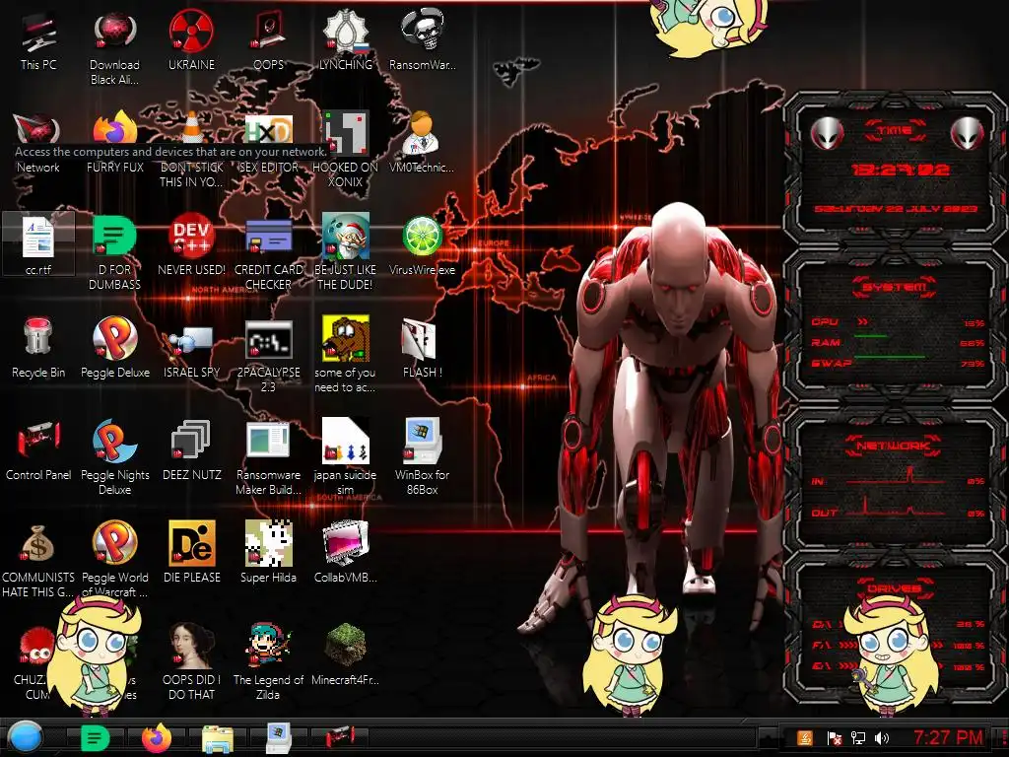
Task: Select the DEEZ NUTZ stacked windows icon
Action: [192, 450]
